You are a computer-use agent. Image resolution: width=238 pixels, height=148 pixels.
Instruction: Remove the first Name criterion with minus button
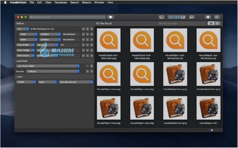pyautogui.click(x=83, y=34)
